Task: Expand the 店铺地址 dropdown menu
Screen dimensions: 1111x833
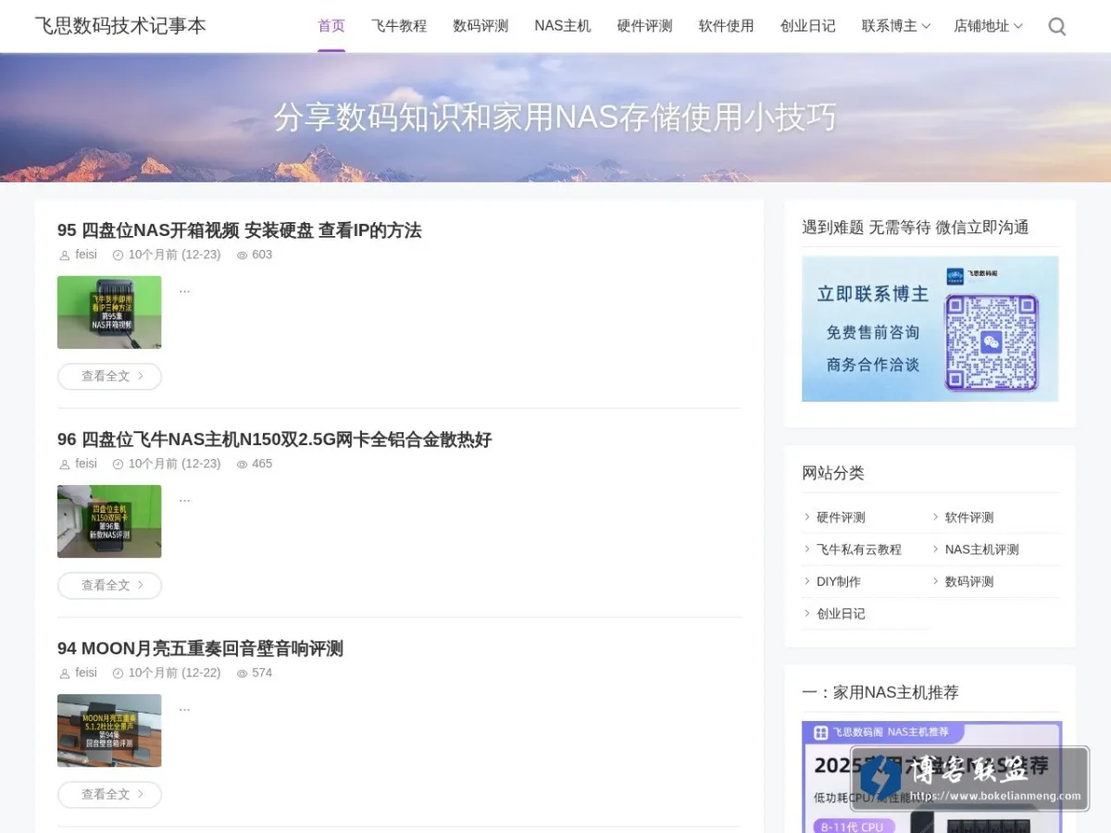Action: pyautogui.click(x=988, y=26)
